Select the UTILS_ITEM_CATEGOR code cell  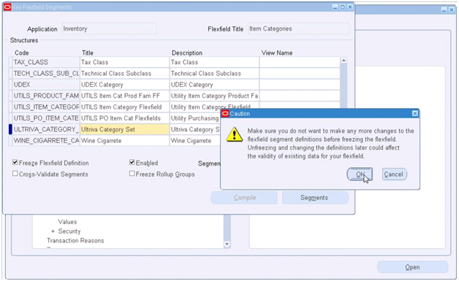pyautogui.click(x=46, y=107)
